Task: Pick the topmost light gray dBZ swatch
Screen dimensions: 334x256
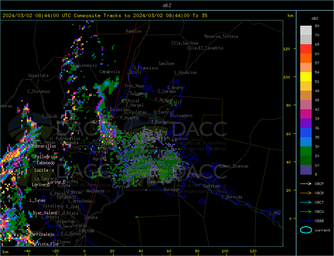Action: (306, 30)
